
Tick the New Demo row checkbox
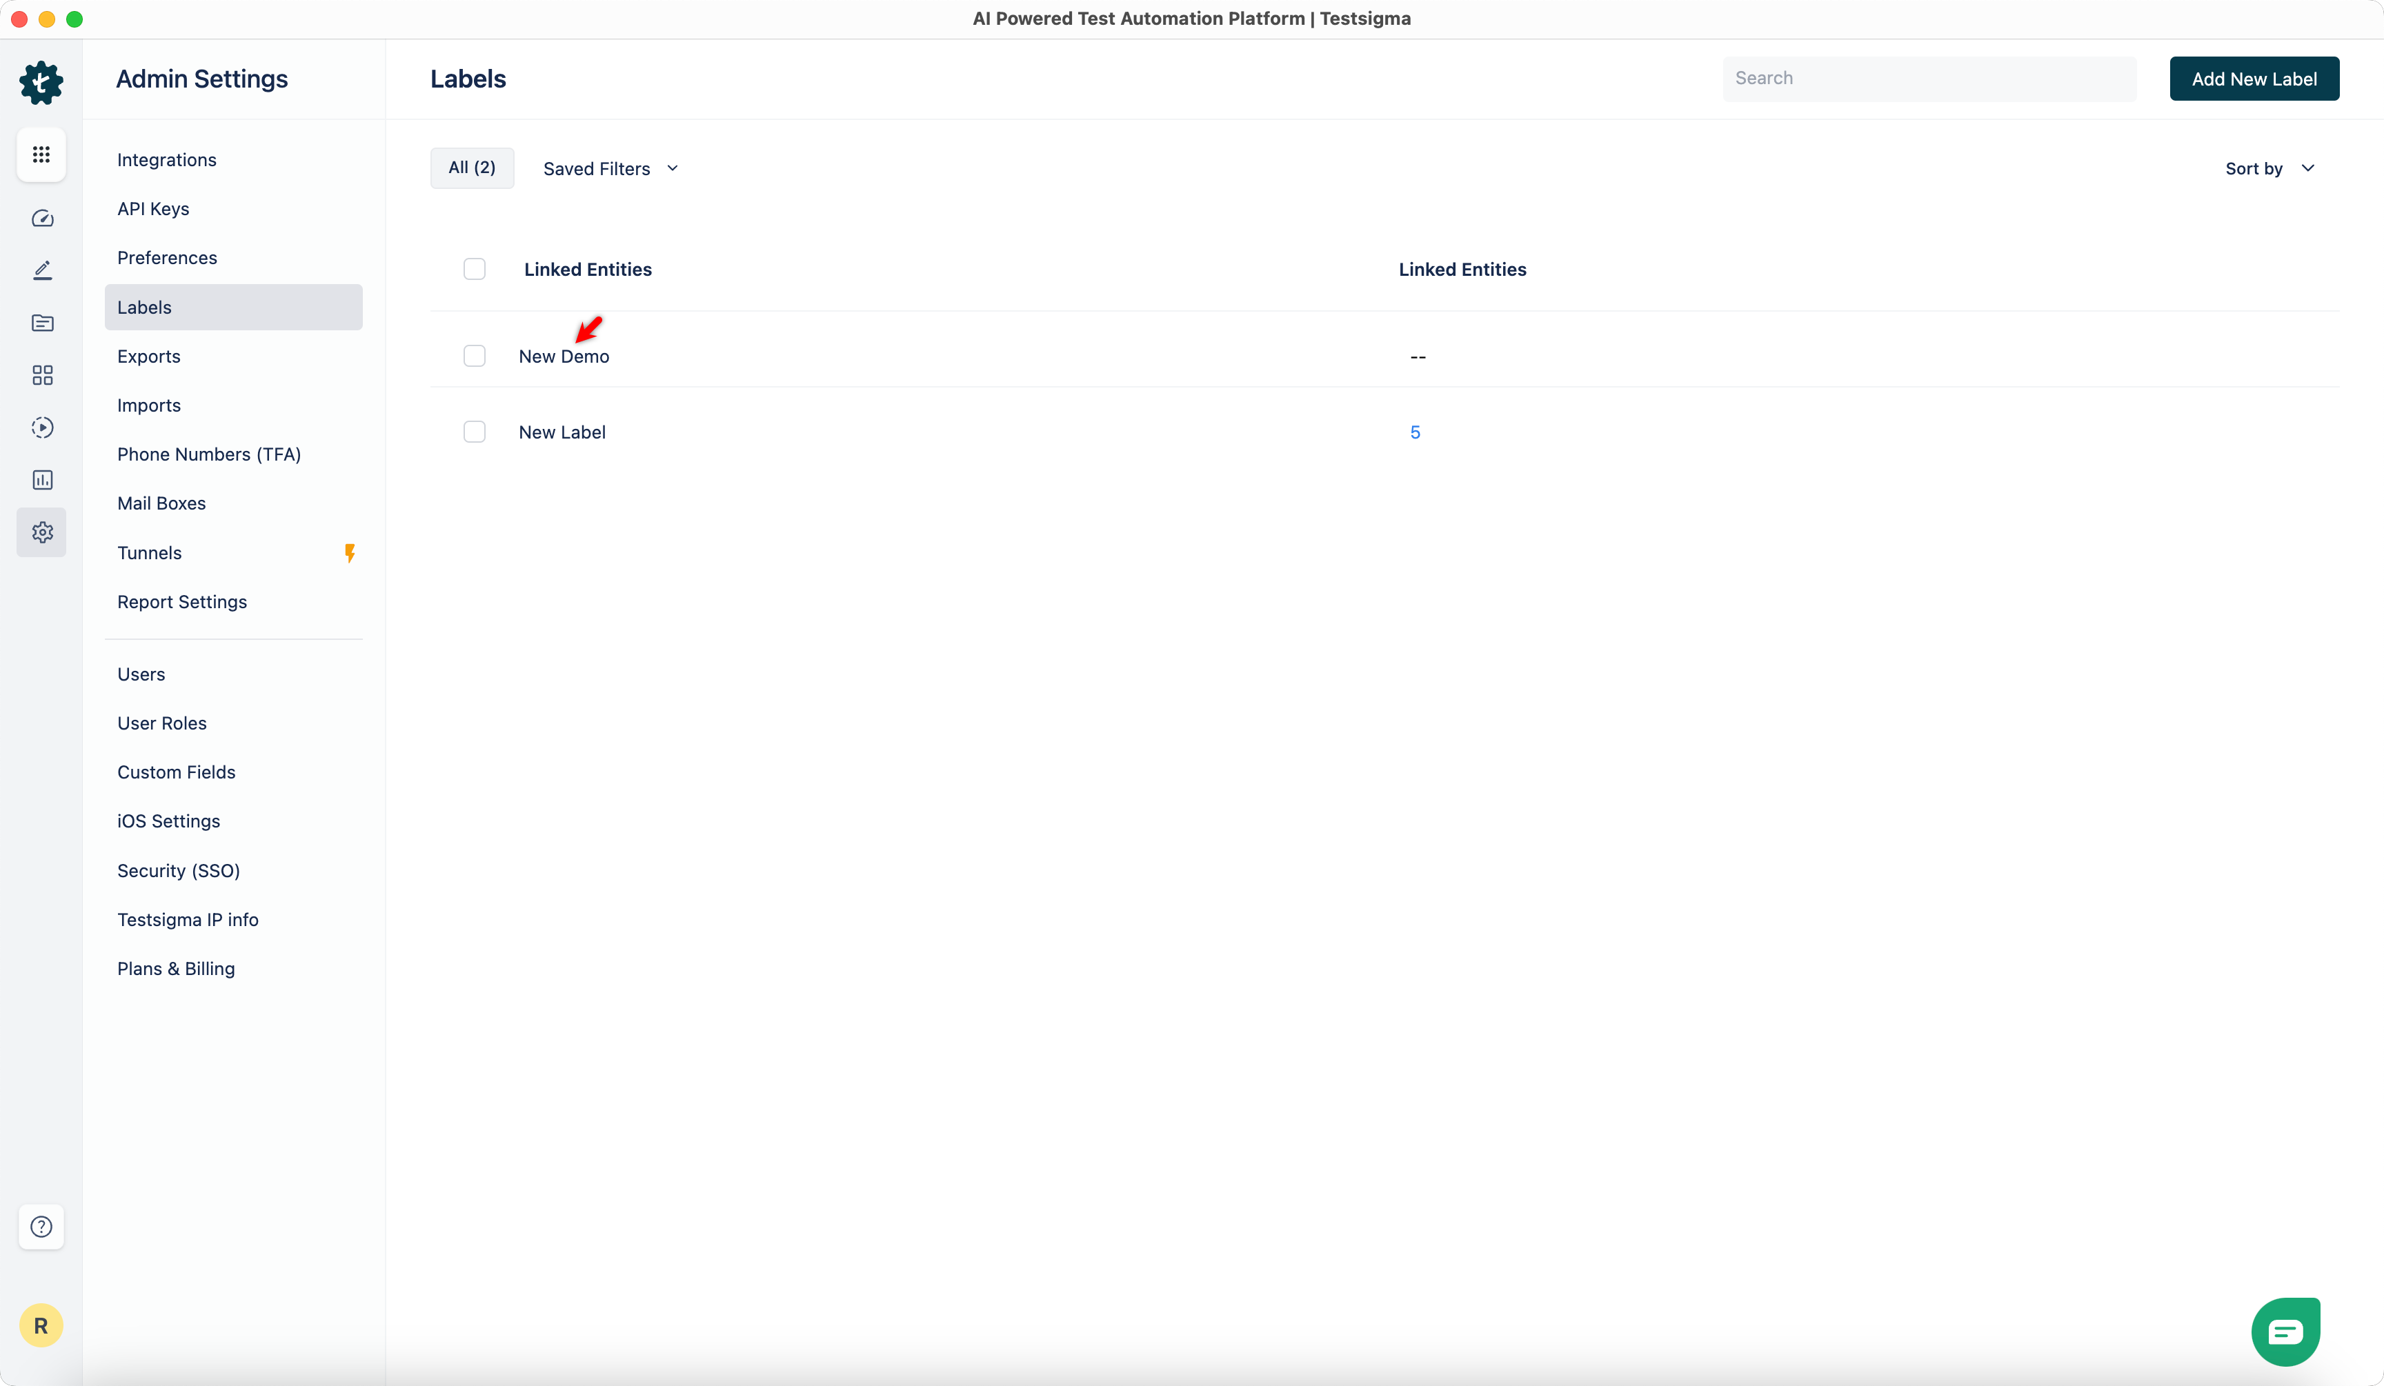474,356
